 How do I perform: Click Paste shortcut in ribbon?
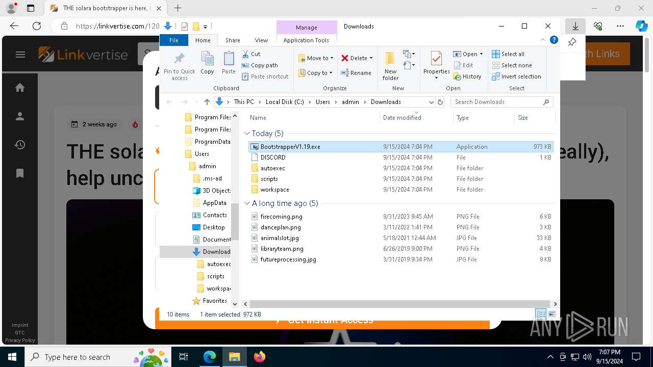click(265, 76)
